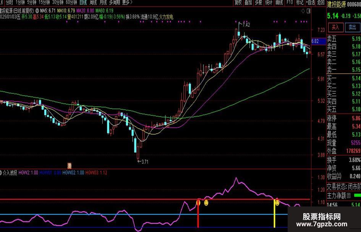Switch to the 周线 weekly chart tab
Screen dimensions: 361x232
93,3
